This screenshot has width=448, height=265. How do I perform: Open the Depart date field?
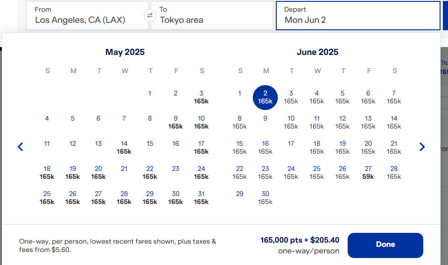pyautogui.click(x=358, y=15)
